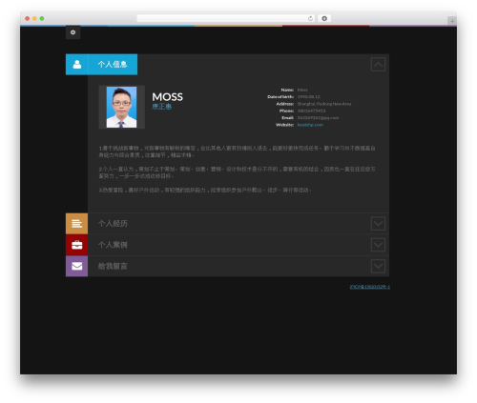Image resolution: width=477 pixels, height=403 pixels.
Task: Expand the 个人经历 section arrow
Action: 378,224
